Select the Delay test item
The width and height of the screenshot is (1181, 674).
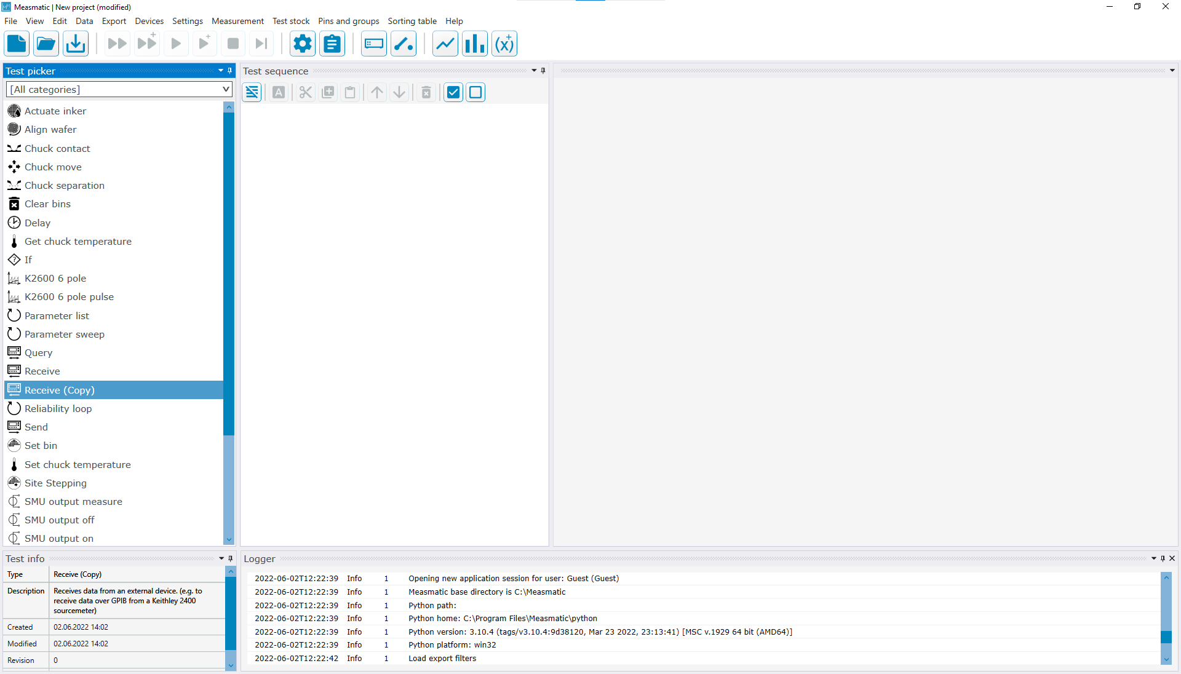114,223
